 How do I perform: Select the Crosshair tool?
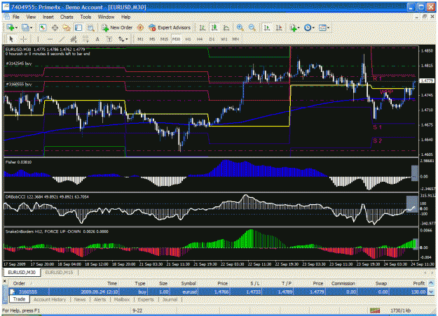click(x=24, y=39)
